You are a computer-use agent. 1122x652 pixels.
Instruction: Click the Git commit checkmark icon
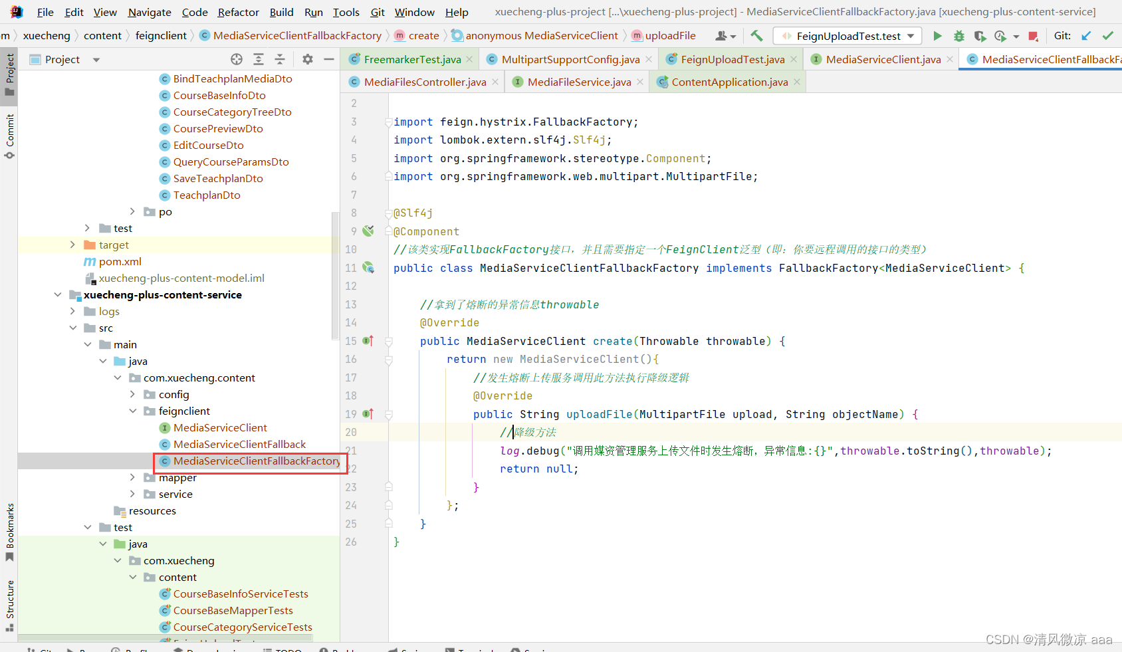coord(1107,36)
